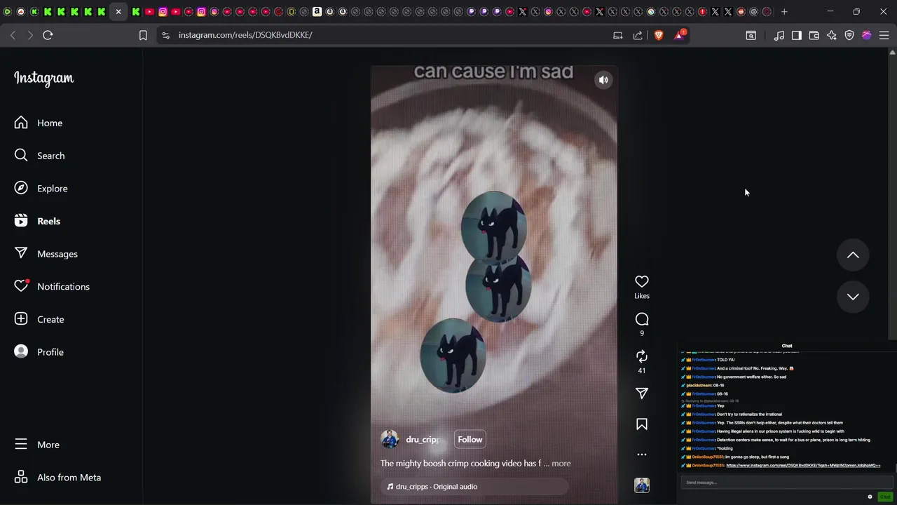Go to the Explore section

point(41,188)
